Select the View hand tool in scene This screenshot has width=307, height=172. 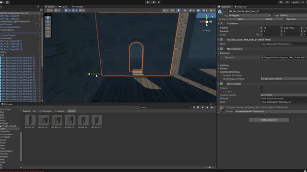pyautogui.click(x=48, y=18)
